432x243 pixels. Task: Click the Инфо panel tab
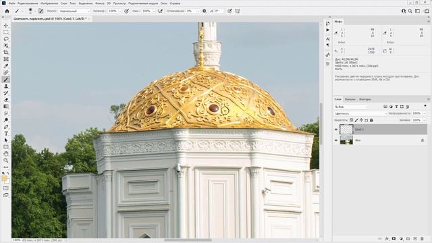coord(338,21)
